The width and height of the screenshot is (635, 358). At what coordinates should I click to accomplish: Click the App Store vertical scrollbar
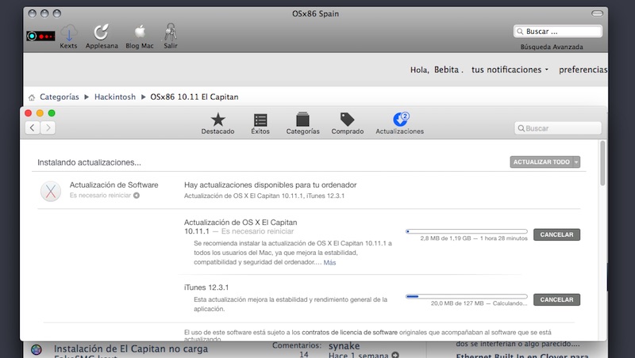(602, 163)
